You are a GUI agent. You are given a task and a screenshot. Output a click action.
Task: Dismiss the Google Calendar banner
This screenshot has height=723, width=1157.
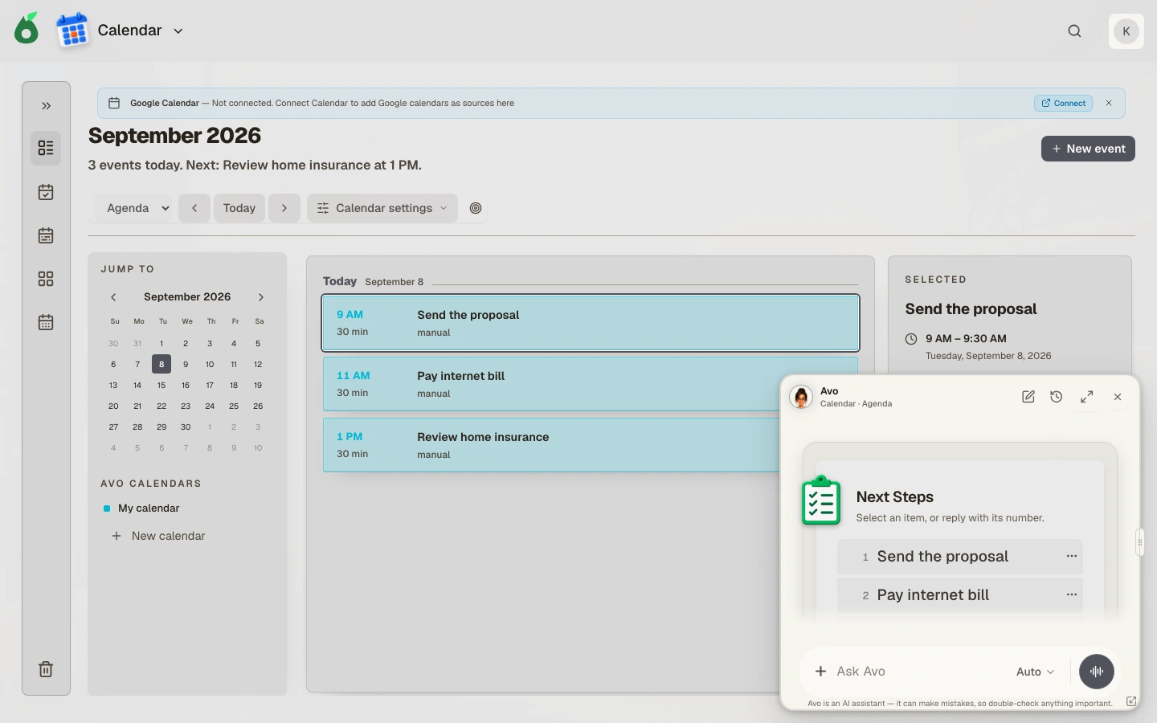(1109, 103)
